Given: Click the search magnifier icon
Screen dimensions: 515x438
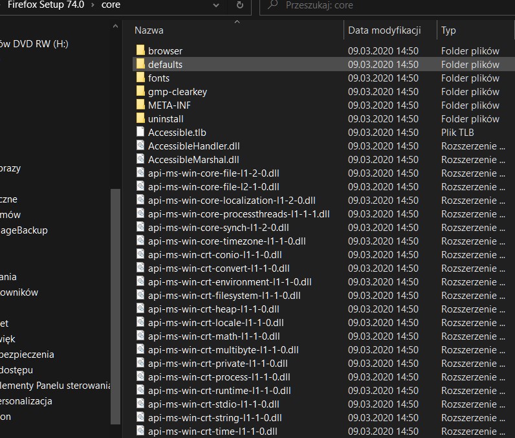Looking at the screenshot, I should coord(272,5).
